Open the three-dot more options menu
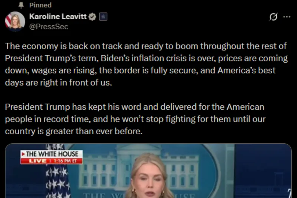The image size is (297, 198). click(287, 17)
